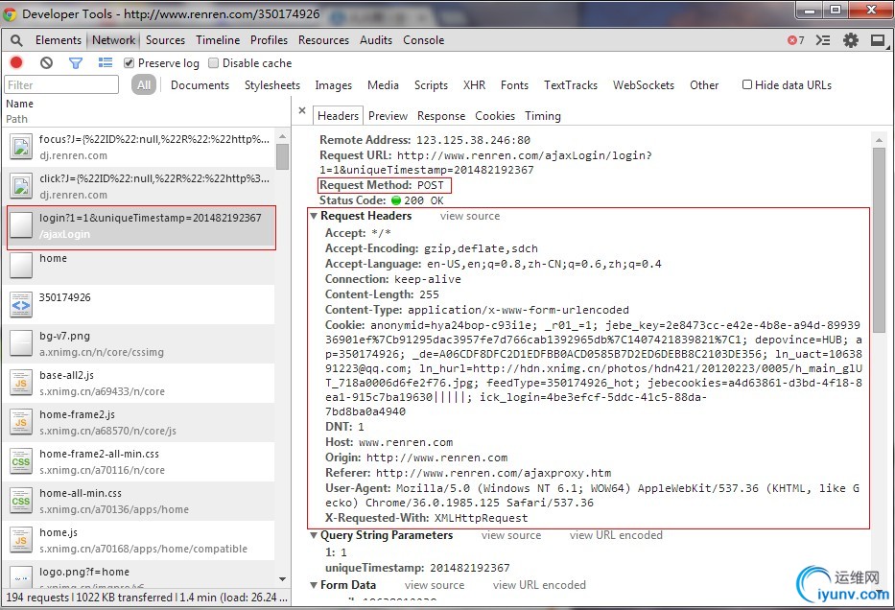
Task: Select the focus?J= image request icon
Action: [x=21, y=147]
